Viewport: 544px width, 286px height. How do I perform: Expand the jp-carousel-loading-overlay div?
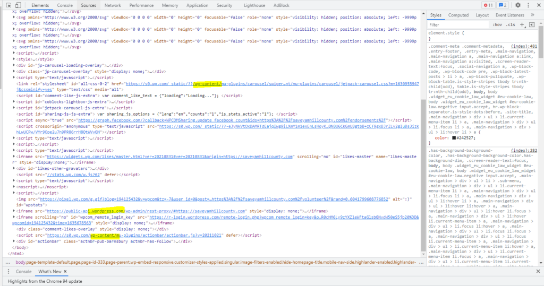[14, 65]
